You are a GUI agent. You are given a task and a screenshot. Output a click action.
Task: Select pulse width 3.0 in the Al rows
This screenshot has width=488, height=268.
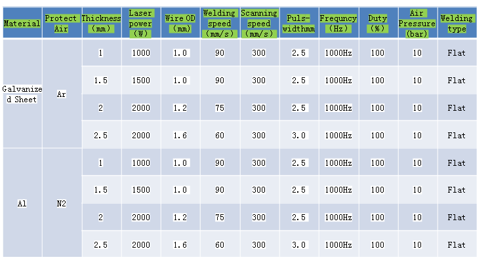(x=298, y=244)
